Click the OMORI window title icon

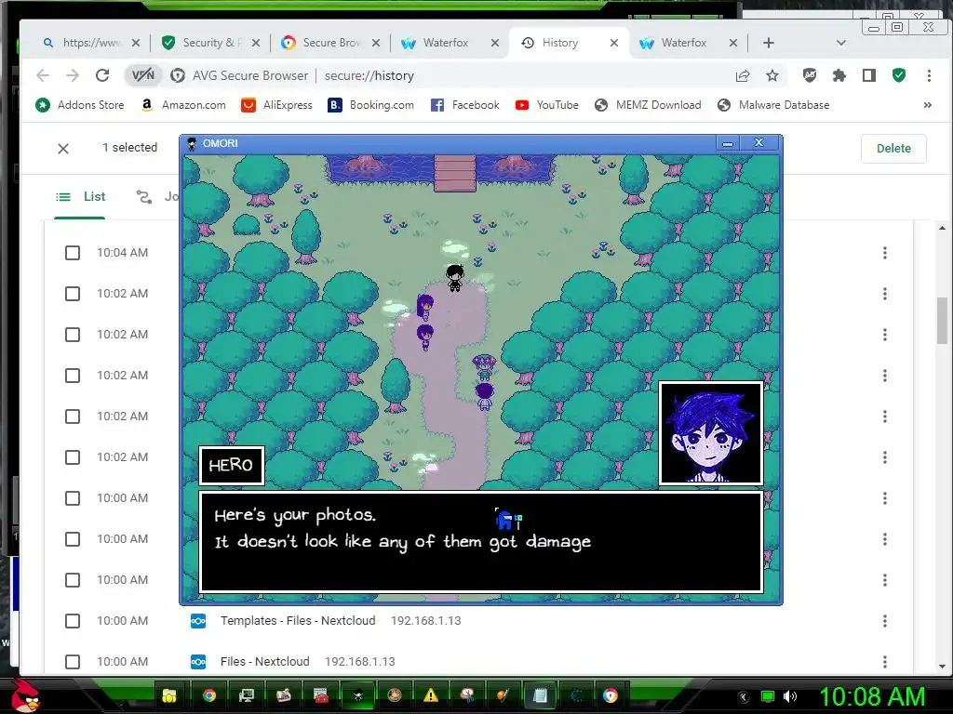(x=192, y=143)
